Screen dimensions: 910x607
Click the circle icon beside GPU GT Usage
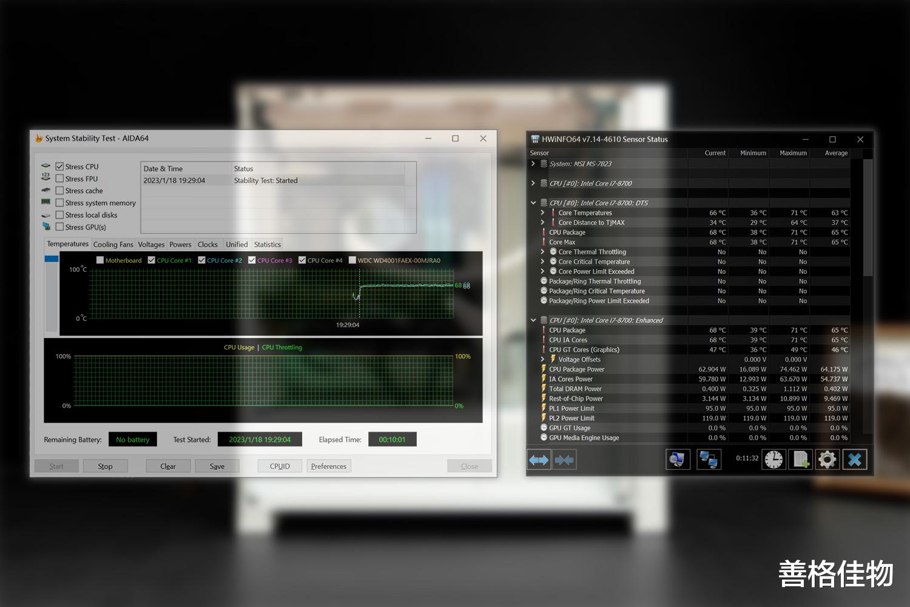point(544,427)
